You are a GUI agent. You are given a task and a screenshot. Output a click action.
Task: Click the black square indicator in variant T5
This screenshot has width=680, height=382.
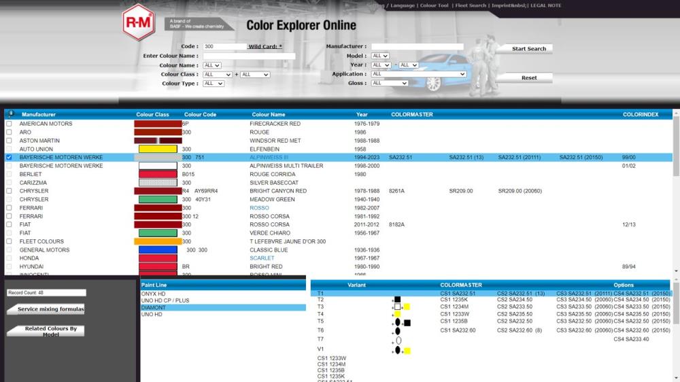click(x=407, y=323)
